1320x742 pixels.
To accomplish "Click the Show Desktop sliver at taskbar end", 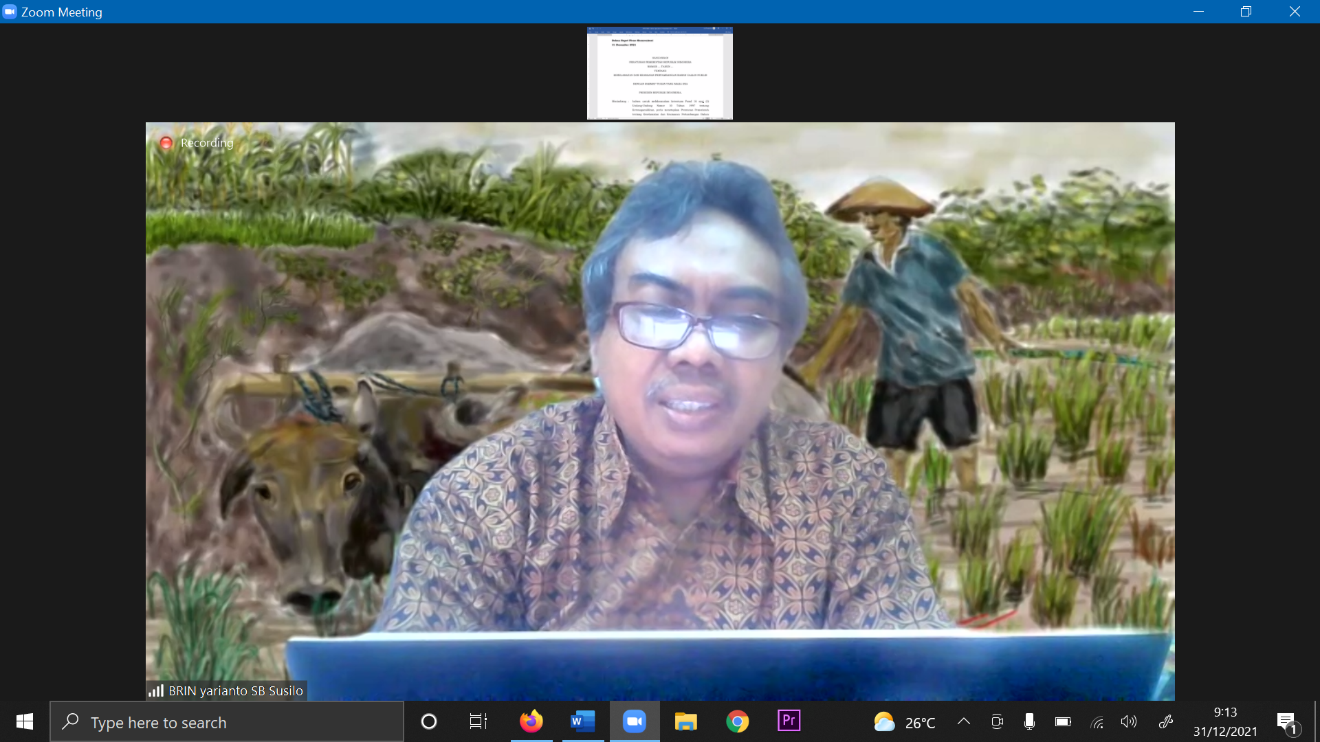I will pyautogui.click(x=1317, y=721).
